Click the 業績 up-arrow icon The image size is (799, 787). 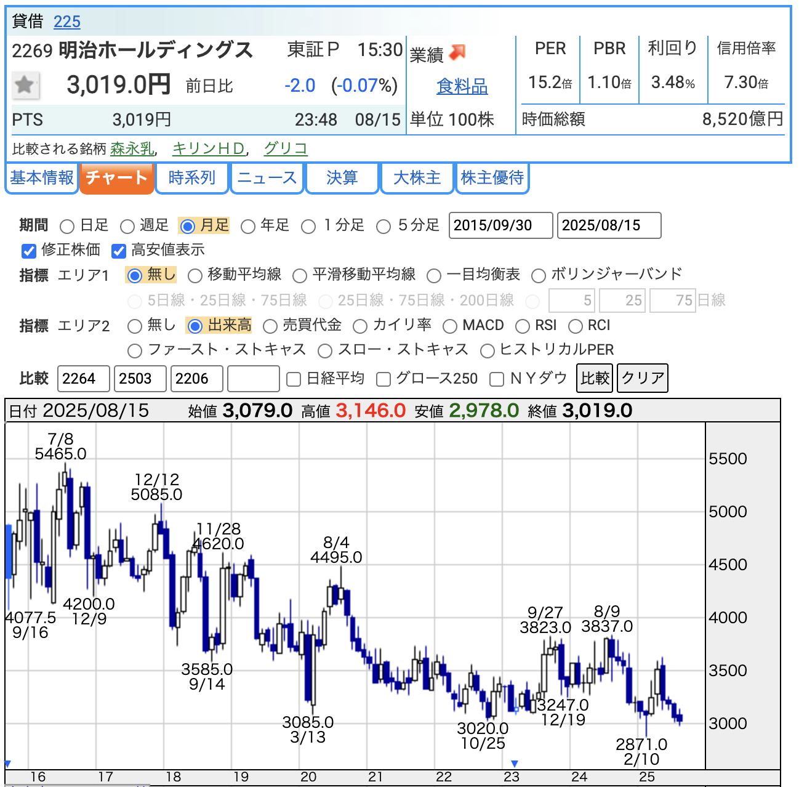(457, 53)
